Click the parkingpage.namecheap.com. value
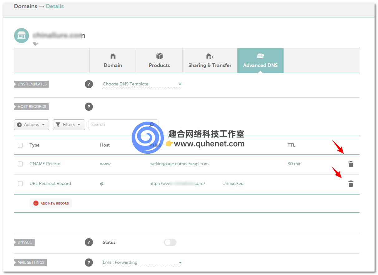The width and height of the screenshot is (378, 275). (180, 164)
